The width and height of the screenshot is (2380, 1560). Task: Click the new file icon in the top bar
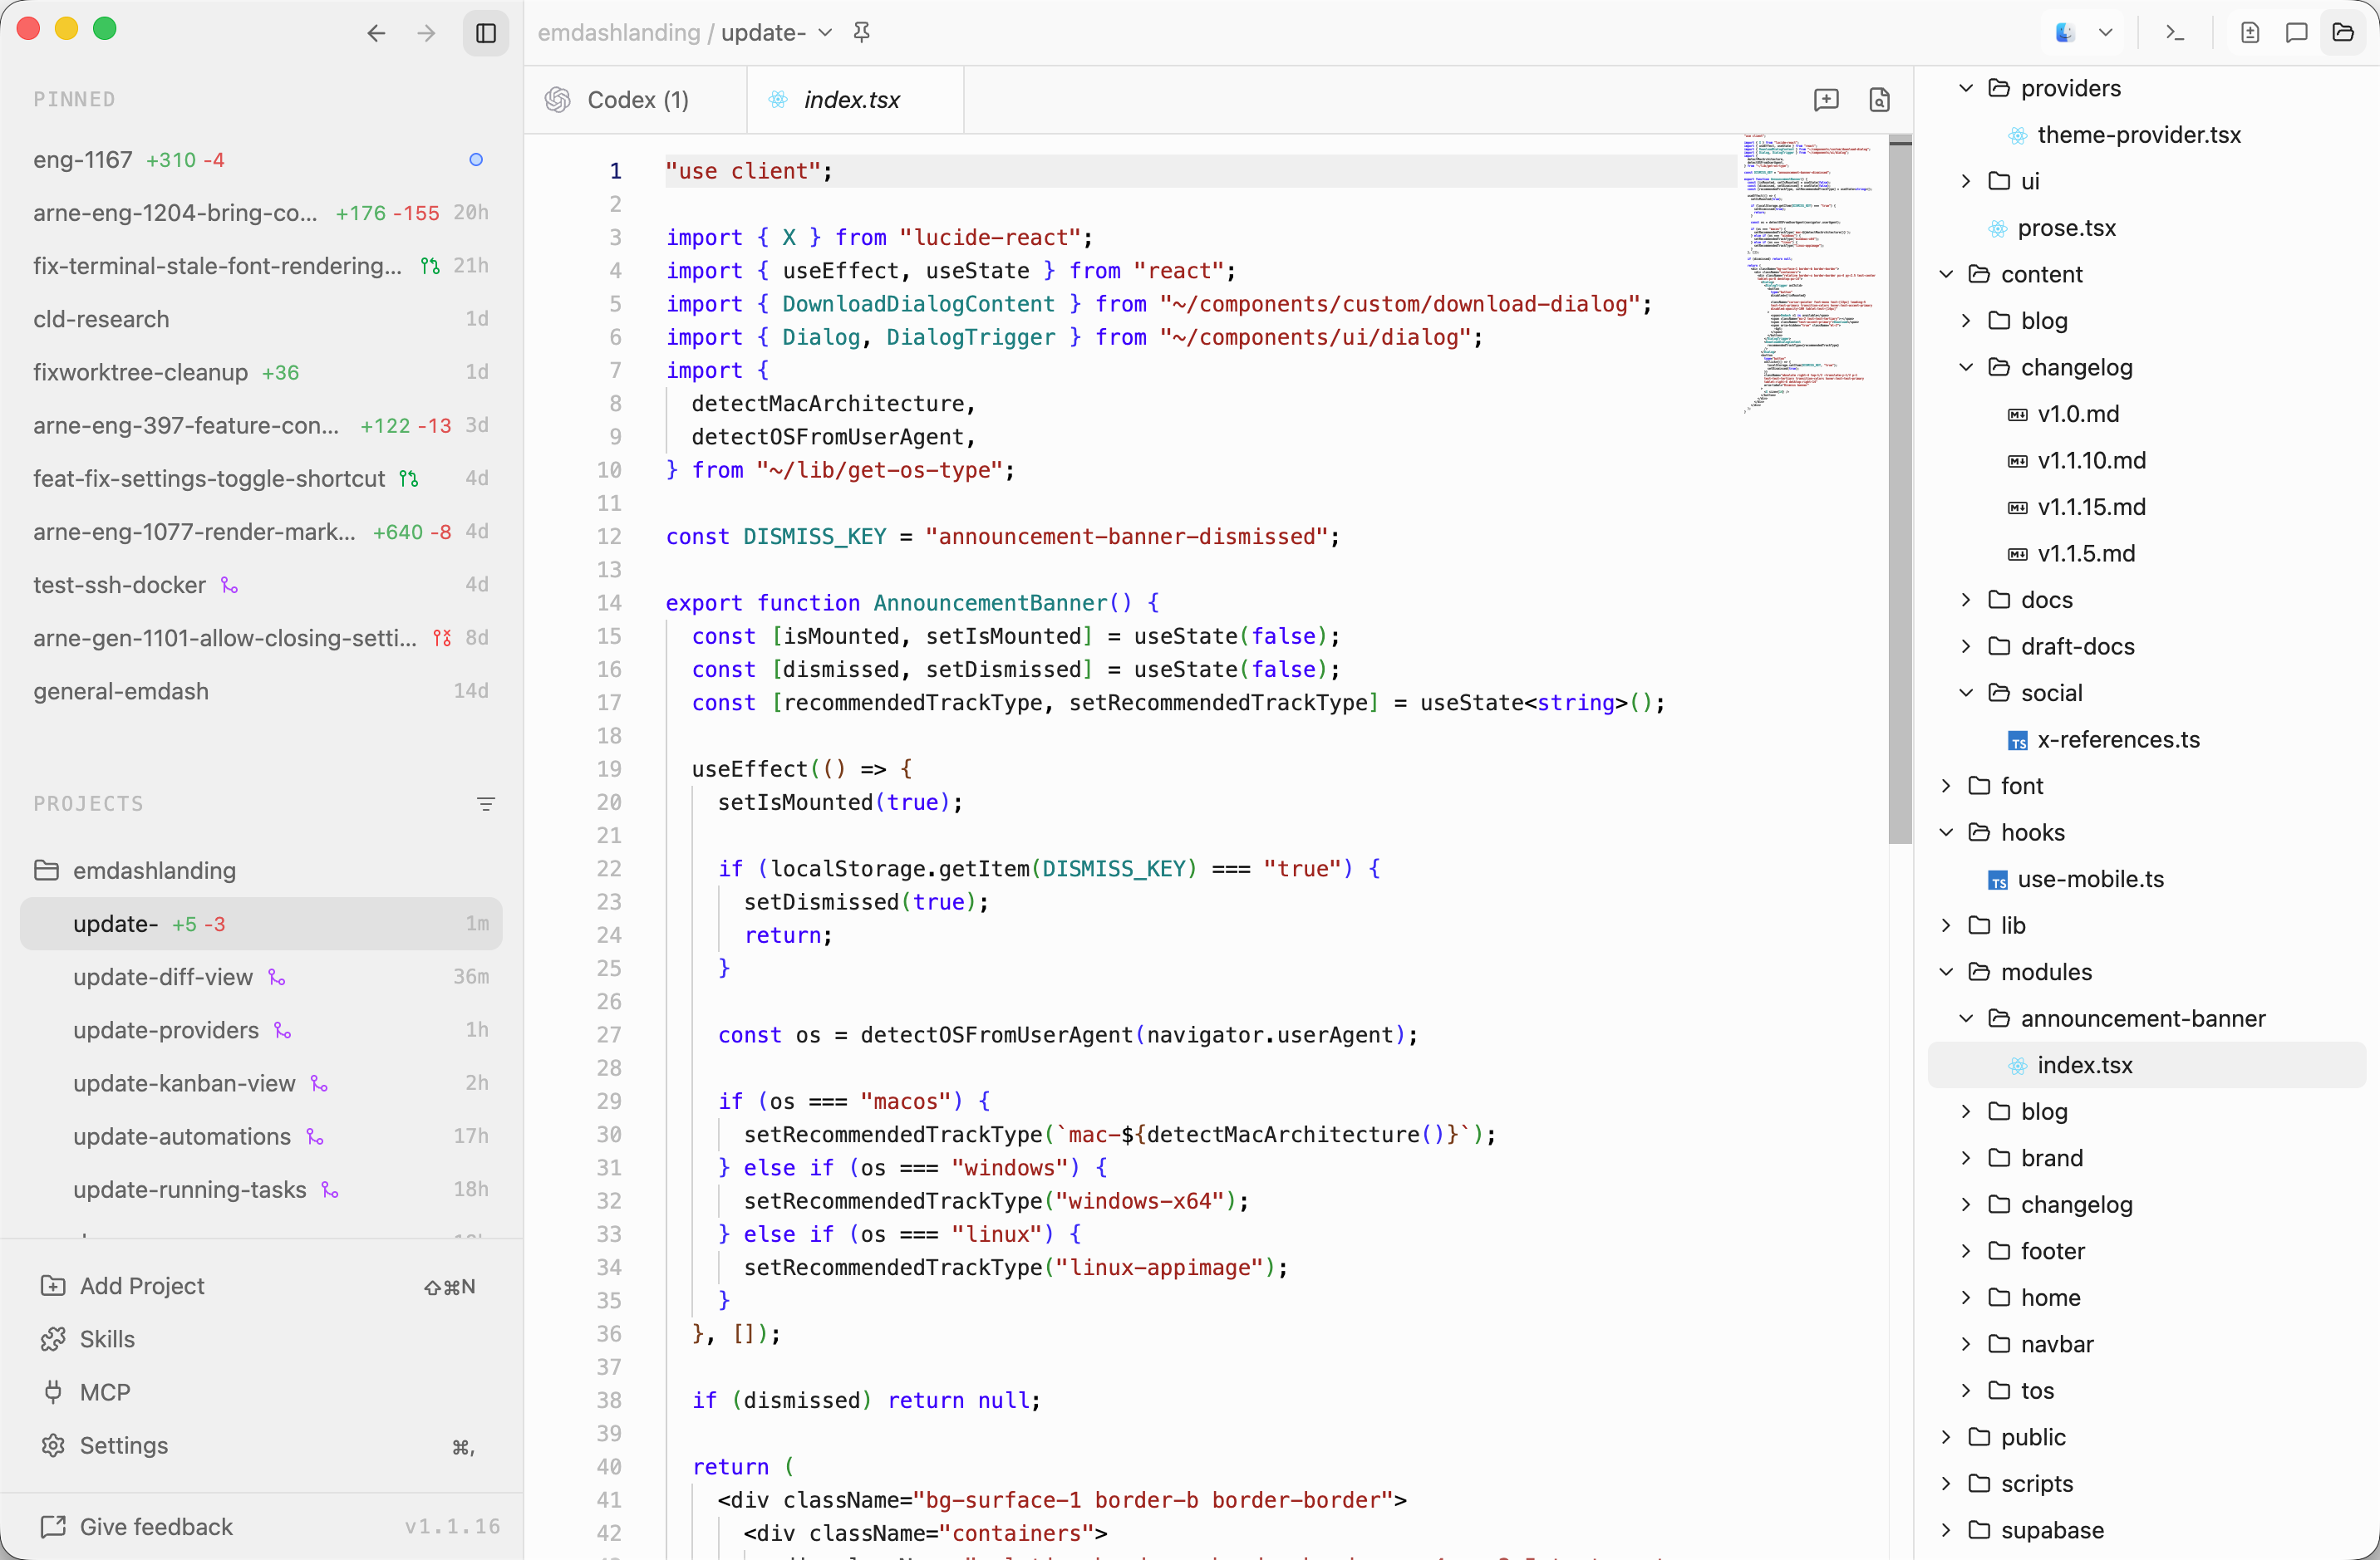[x=2250, y=33]
